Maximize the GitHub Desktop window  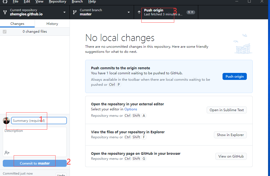pyautogui.click(x=249, y=1)
